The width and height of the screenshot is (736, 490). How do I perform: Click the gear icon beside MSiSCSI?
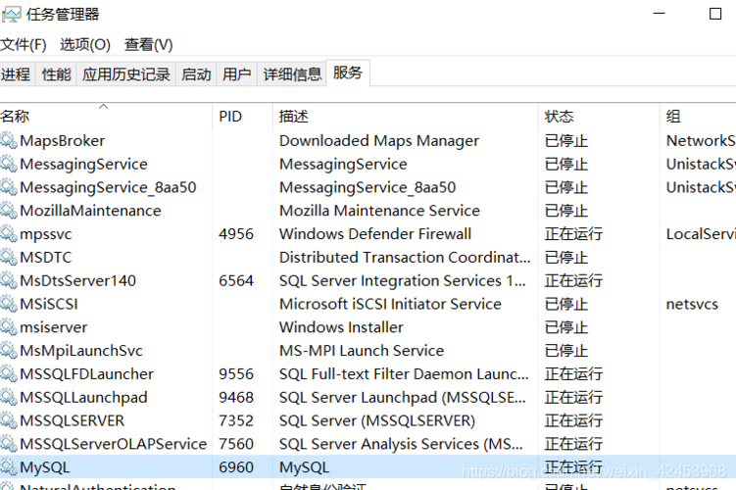(x=9, y=304)
